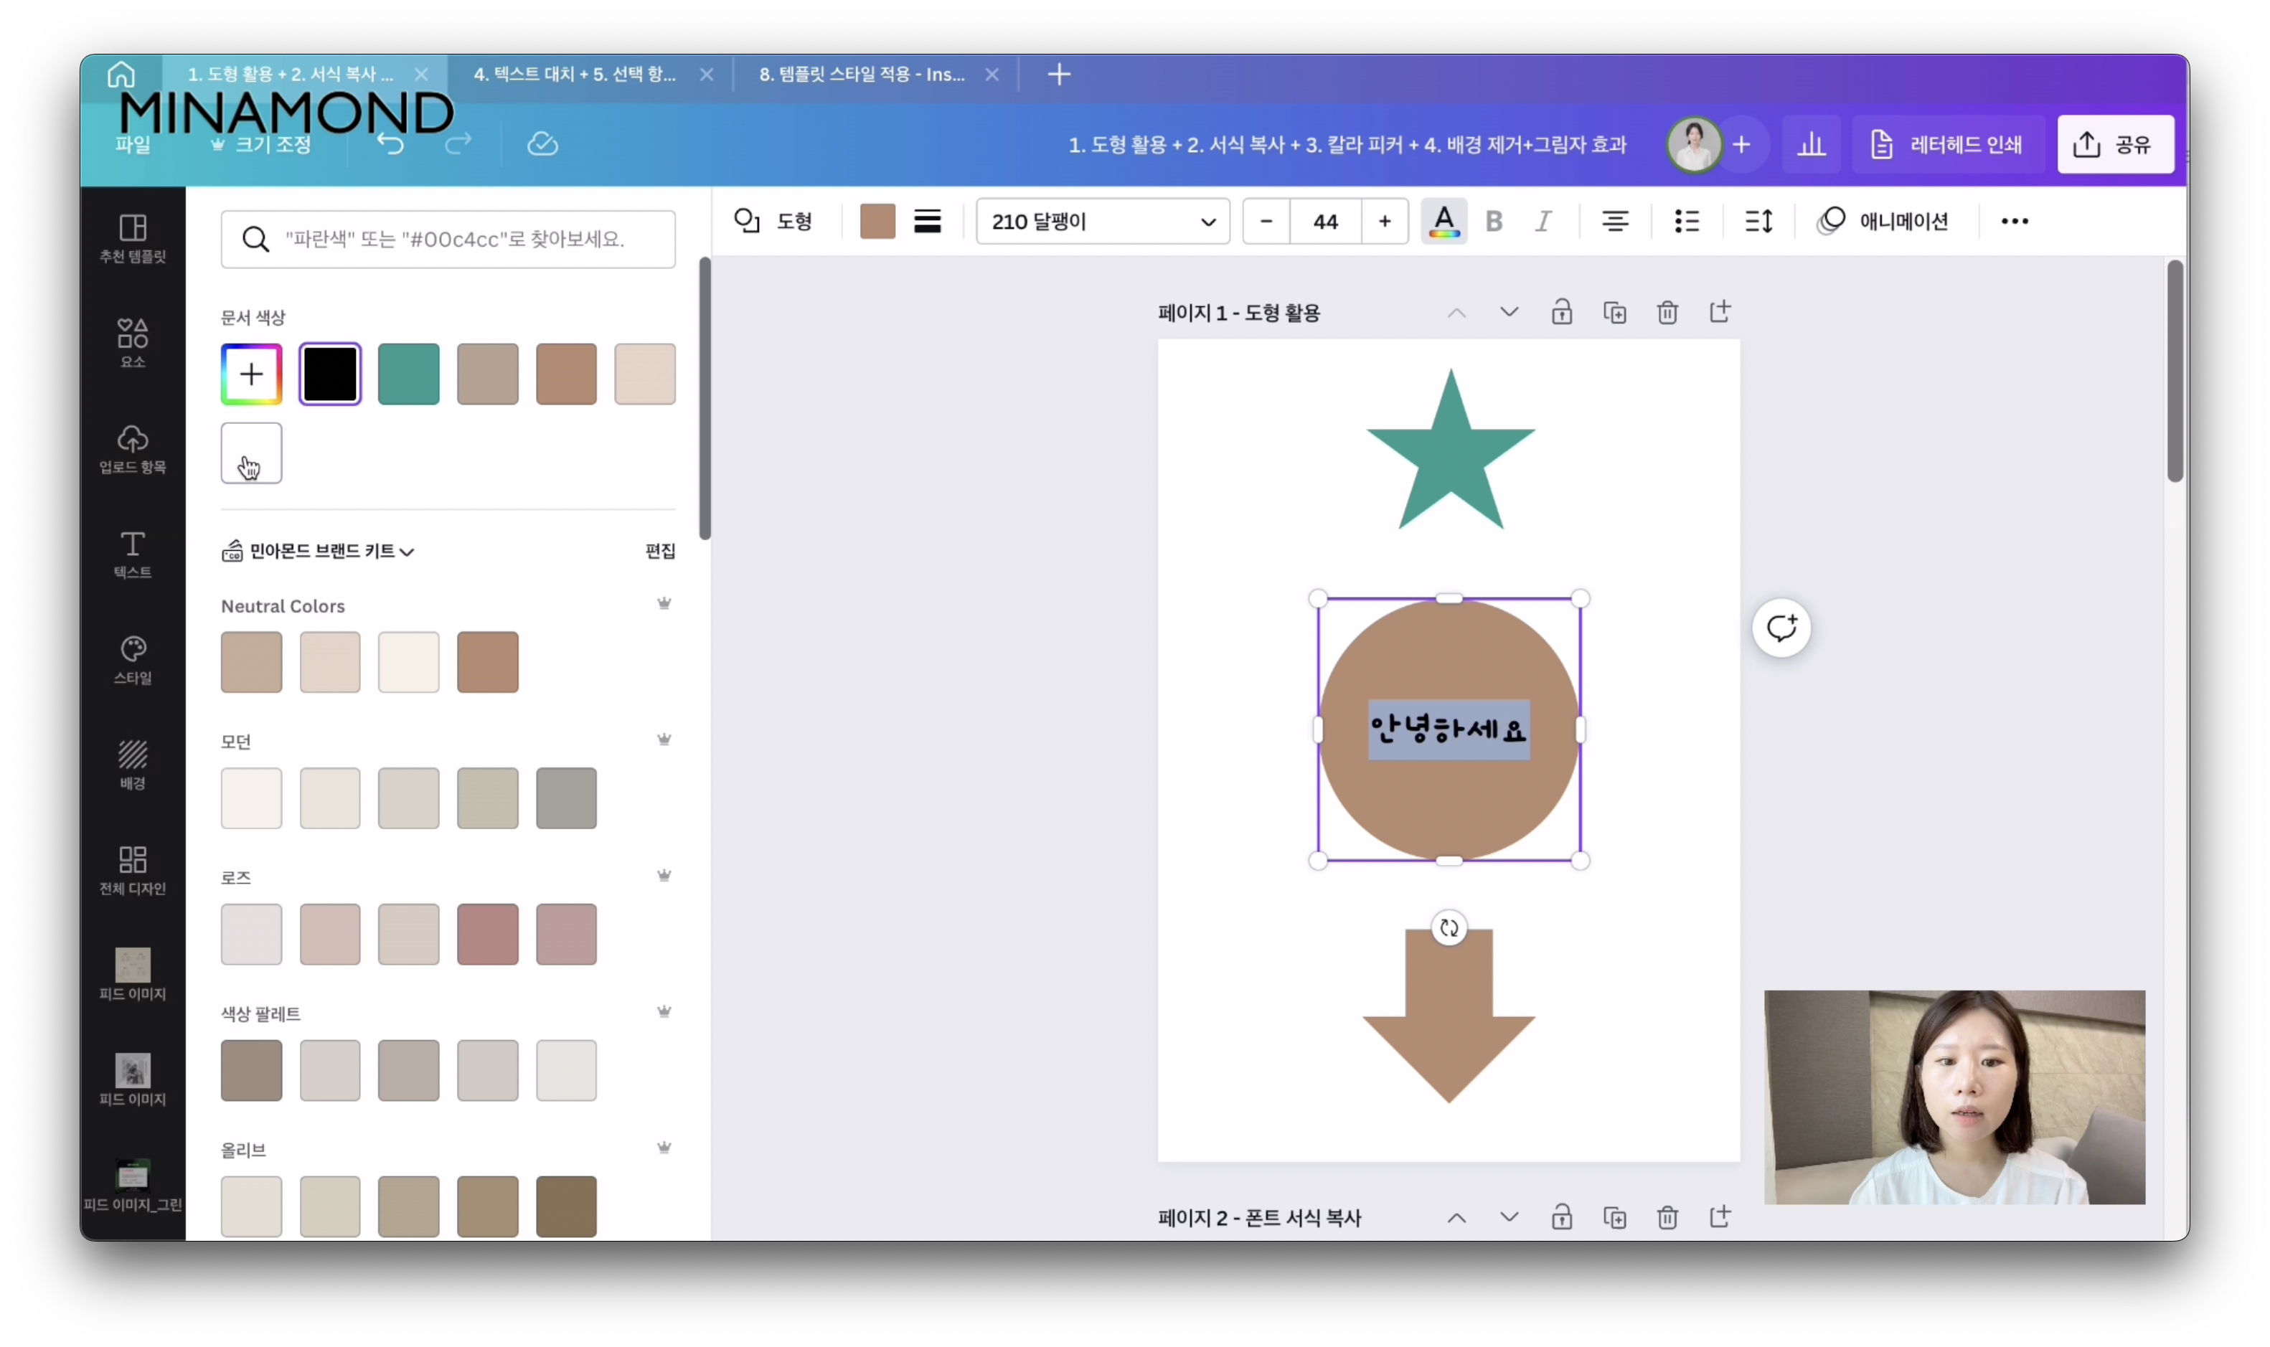Toggle bold formatting
This screenshot has height=1347, width=2270.
(x=1493, y=222)
